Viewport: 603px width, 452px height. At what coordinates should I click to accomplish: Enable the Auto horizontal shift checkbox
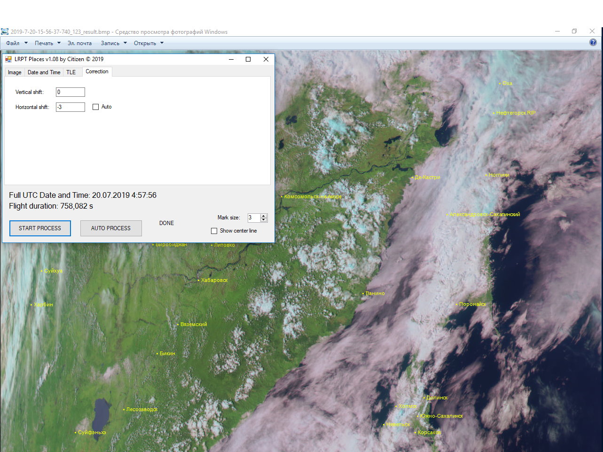96,107
